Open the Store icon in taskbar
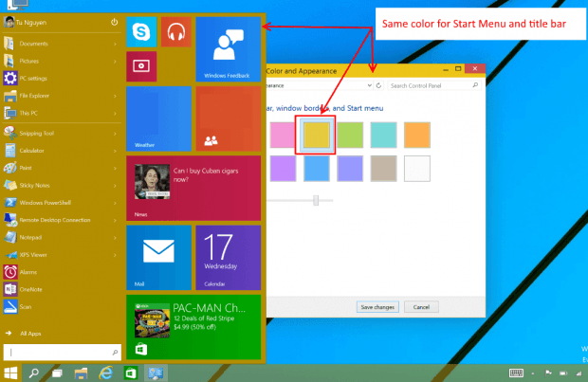 click(131, 373)
